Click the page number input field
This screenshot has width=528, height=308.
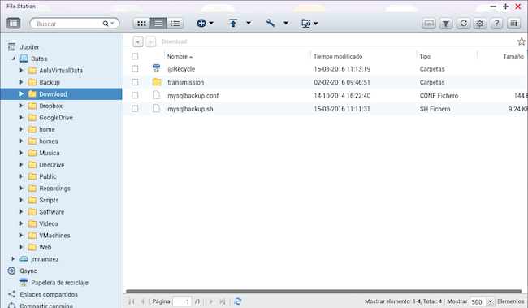pyautogui.click(x=182, y=301)
